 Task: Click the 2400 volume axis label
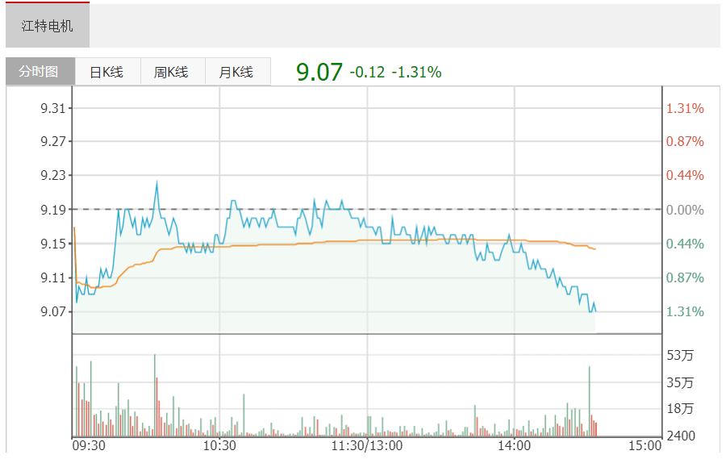tap(681, 436)
